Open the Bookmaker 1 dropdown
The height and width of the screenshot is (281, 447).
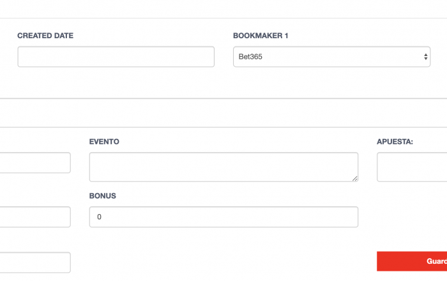click(331, 57)
